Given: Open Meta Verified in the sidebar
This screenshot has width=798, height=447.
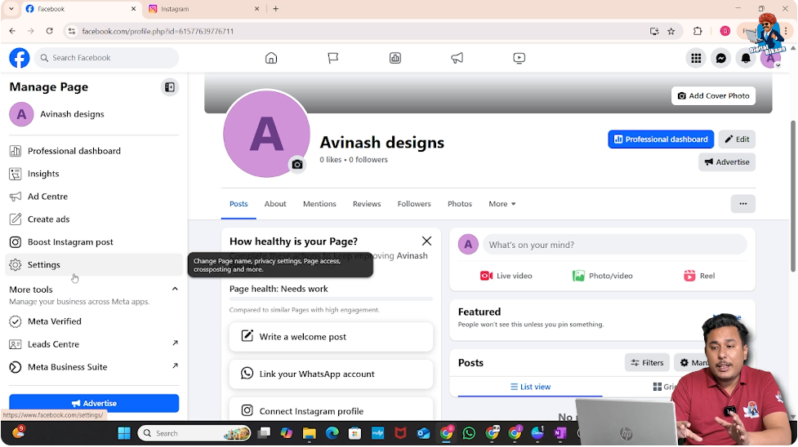Looking at the screenshot, I should point(94,321).
